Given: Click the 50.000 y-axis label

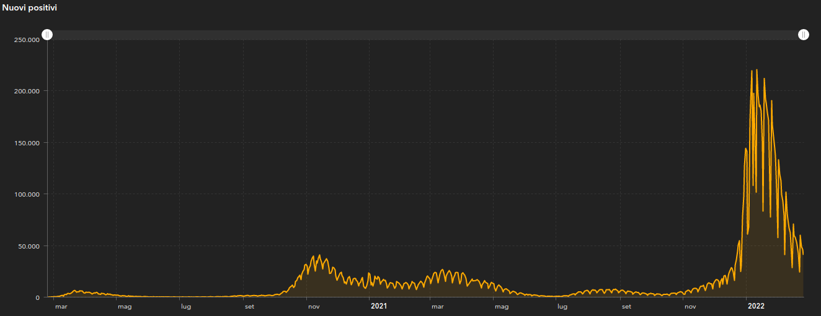Looking at the screenshot, I should click(29, 246).
